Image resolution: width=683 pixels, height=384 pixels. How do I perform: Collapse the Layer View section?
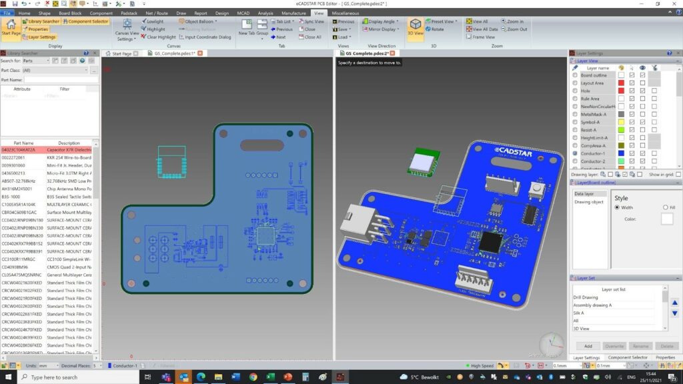(x=678, y=61)
